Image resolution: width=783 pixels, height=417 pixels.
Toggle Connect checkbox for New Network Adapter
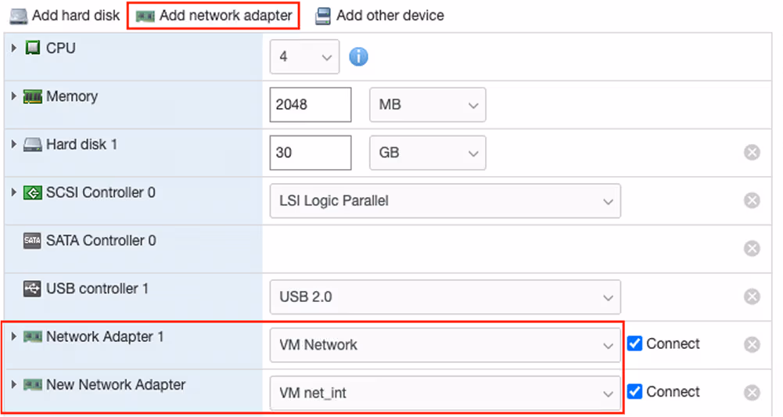[x=635, y=391]
